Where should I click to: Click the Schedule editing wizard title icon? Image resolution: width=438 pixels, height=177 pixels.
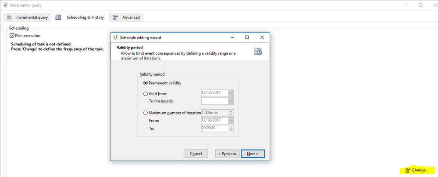click(116, 38)
